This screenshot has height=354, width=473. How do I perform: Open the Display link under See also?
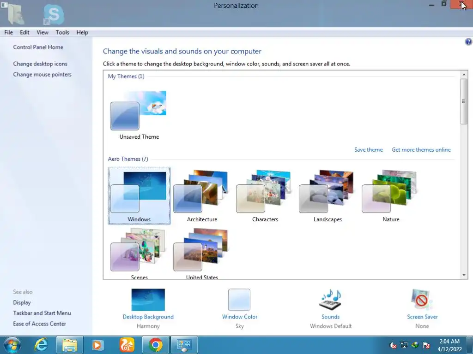(22, 302)
